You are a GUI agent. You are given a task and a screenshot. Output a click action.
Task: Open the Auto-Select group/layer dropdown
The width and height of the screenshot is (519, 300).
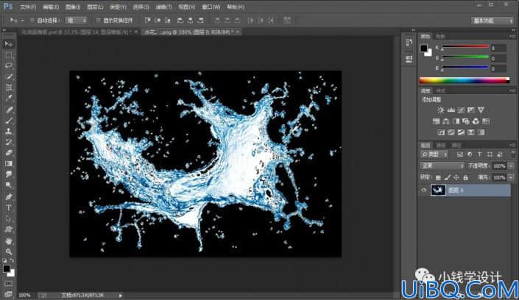point(76,20)
